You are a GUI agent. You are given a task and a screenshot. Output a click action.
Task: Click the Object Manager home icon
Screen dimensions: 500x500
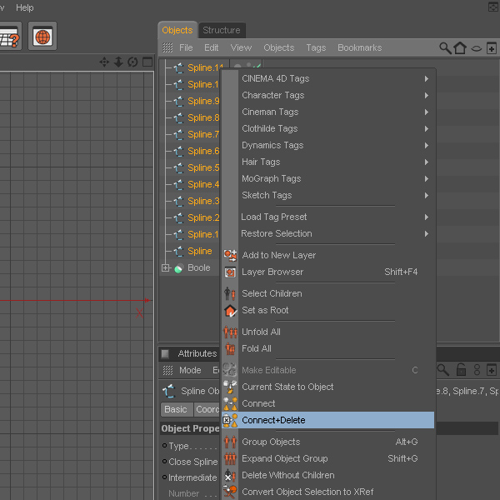tap(460, 48)
